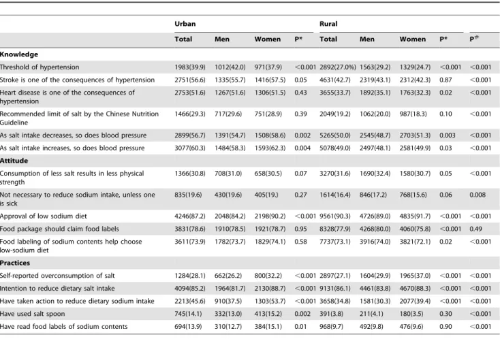500x339 pixels.
Task: Click 'As salt intake decreases, so does blood pressure'
Action: point(74,135)
